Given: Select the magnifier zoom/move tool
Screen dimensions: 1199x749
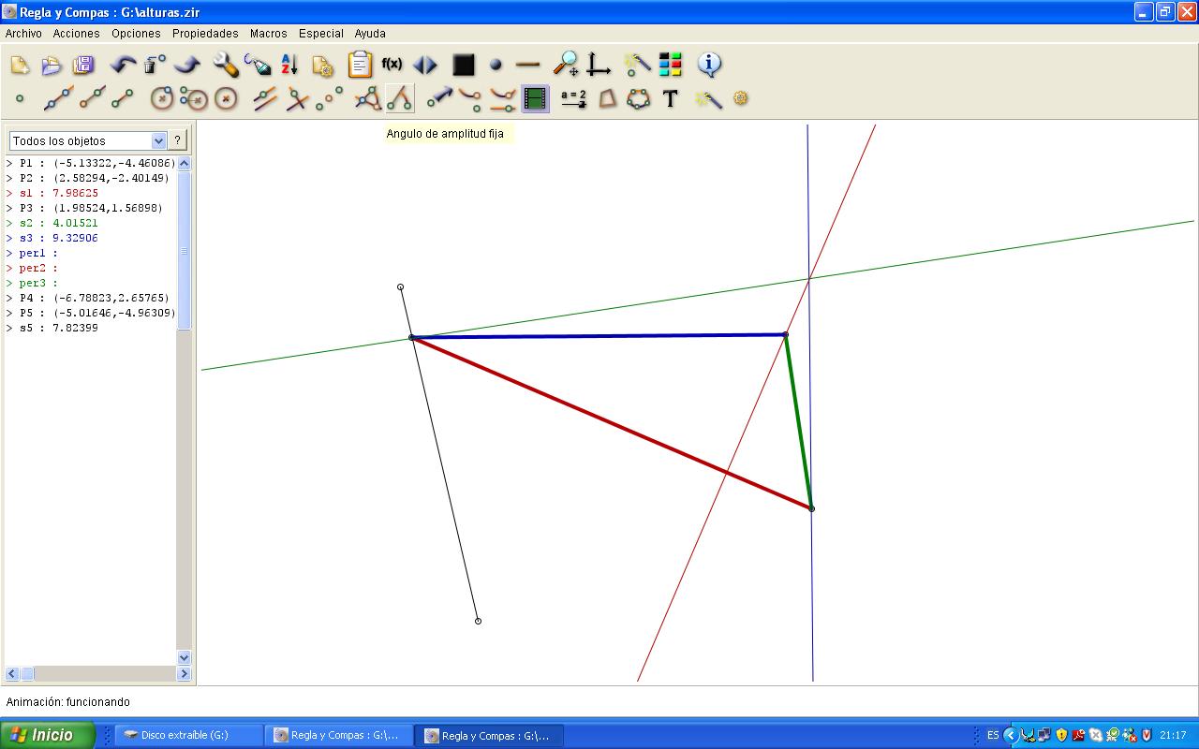Looking at the screenshot, I should point(566,65).
